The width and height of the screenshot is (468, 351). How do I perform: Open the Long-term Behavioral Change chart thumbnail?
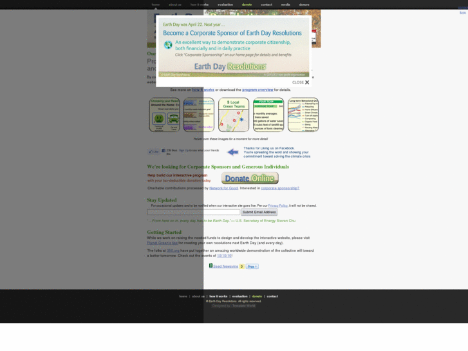303,115
